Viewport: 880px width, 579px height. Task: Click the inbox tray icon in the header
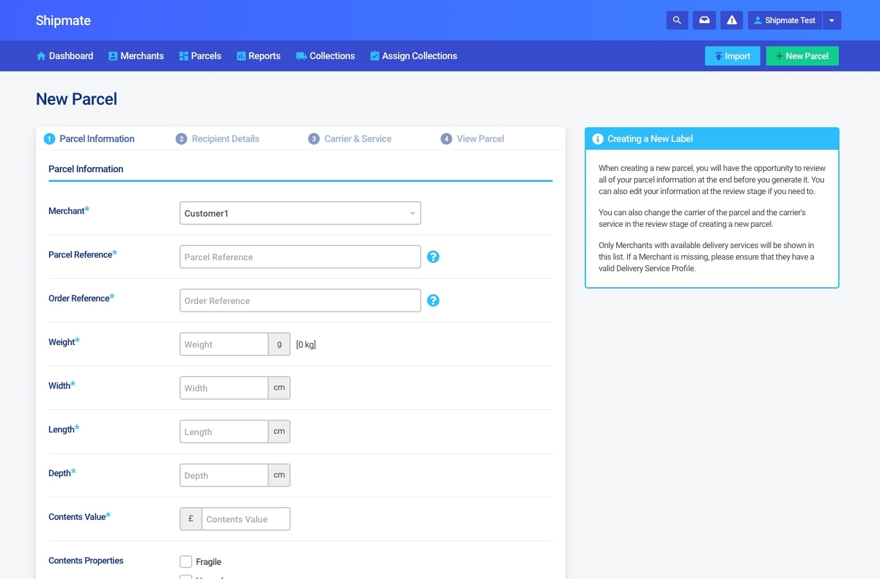[x=704, y=20]
